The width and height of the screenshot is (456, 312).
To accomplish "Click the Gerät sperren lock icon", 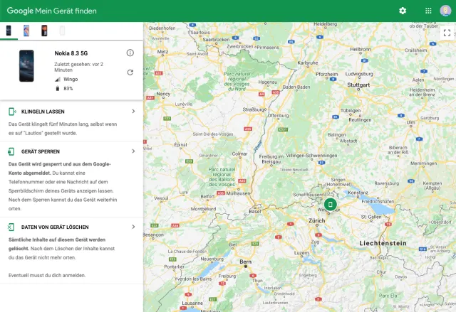I will (11, 151).
